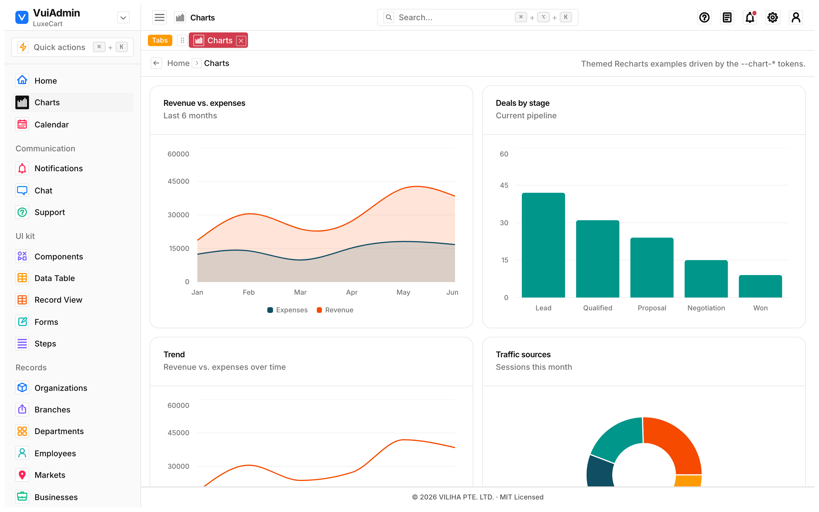Click the Components icon in sidebar

22,256
